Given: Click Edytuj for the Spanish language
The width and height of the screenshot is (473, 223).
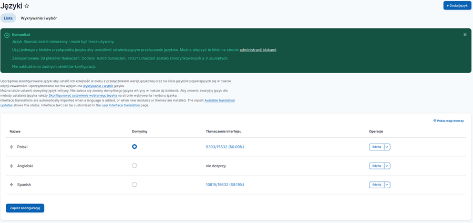Looking at the screenshot, I should (376, 185).
